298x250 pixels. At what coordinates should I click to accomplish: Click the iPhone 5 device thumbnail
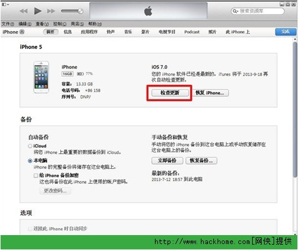[41, 77]
